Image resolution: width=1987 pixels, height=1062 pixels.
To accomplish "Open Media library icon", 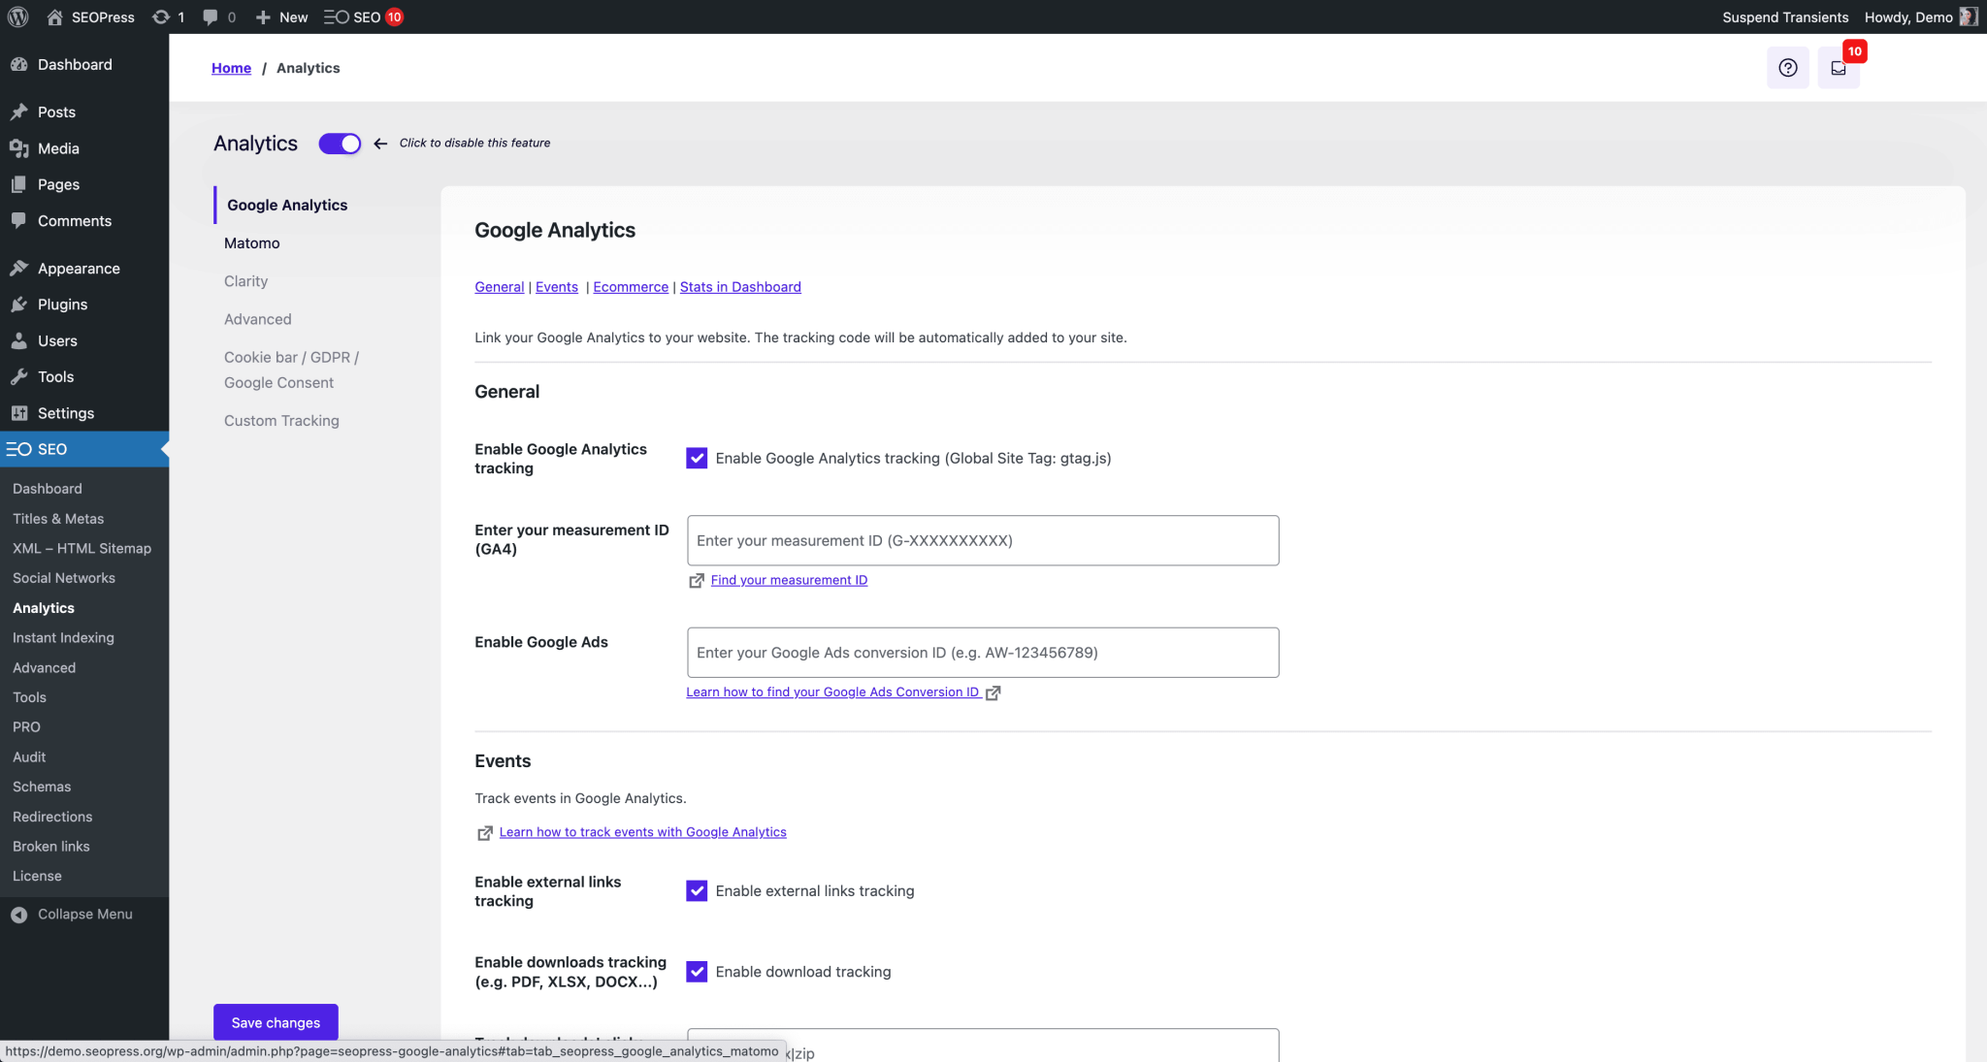I will (x=18, y=148).
